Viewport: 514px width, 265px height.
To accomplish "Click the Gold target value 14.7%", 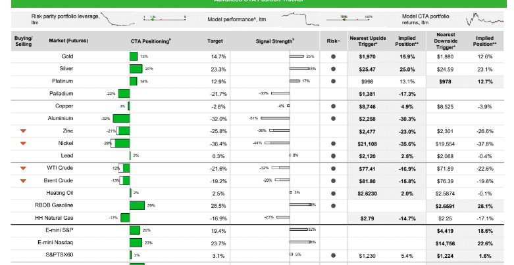I will pos(218,56).
